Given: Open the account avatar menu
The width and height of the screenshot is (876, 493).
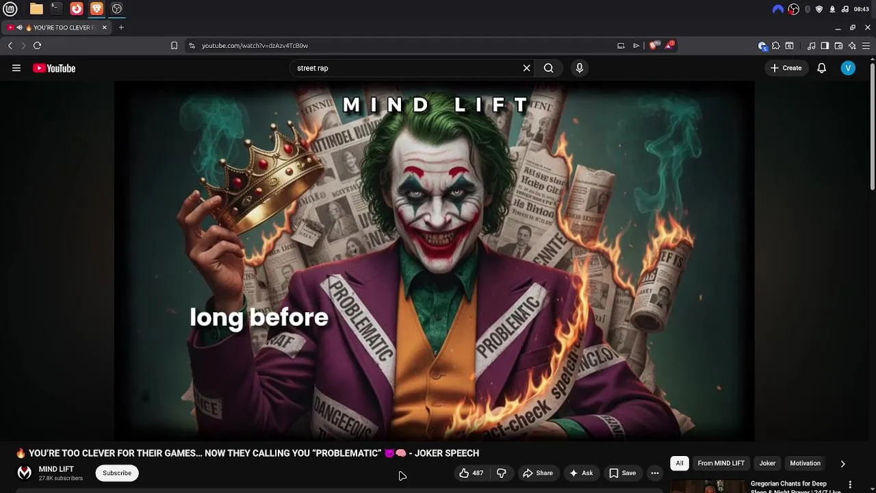Looking at the screenshot, I should (x=848, y=68).
